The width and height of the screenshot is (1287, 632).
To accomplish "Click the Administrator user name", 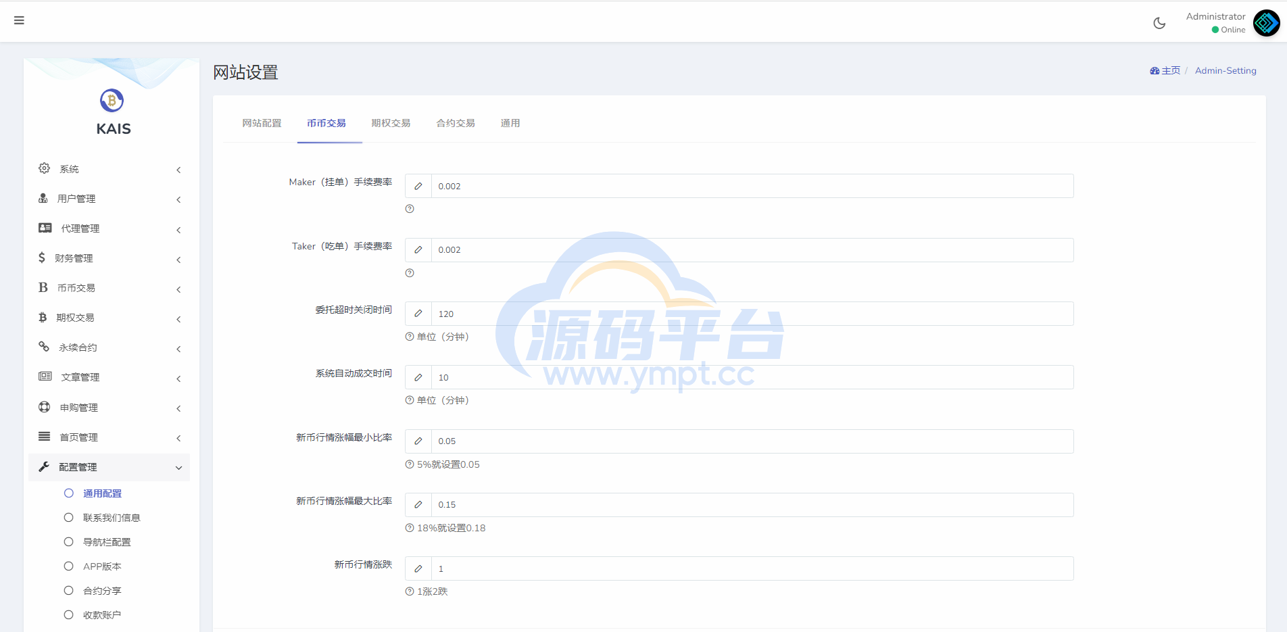I will point(1215,16).
